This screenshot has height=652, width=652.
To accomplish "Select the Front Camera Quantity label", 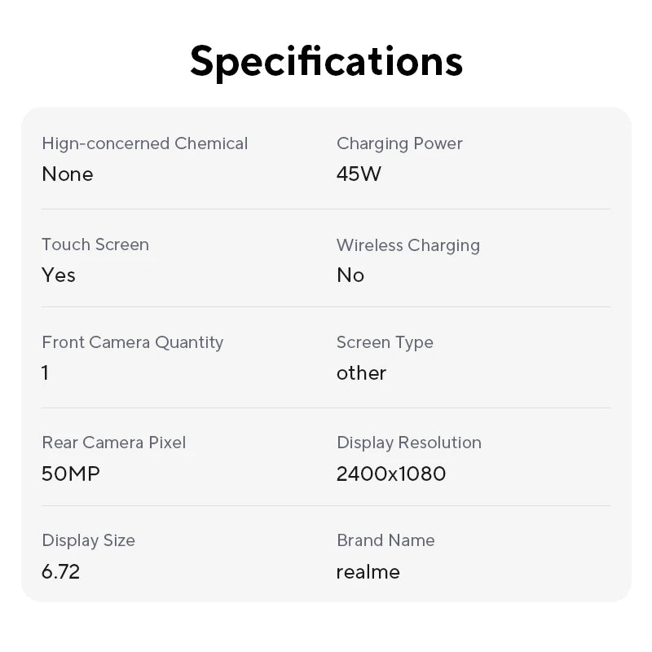I will (132, 342).
